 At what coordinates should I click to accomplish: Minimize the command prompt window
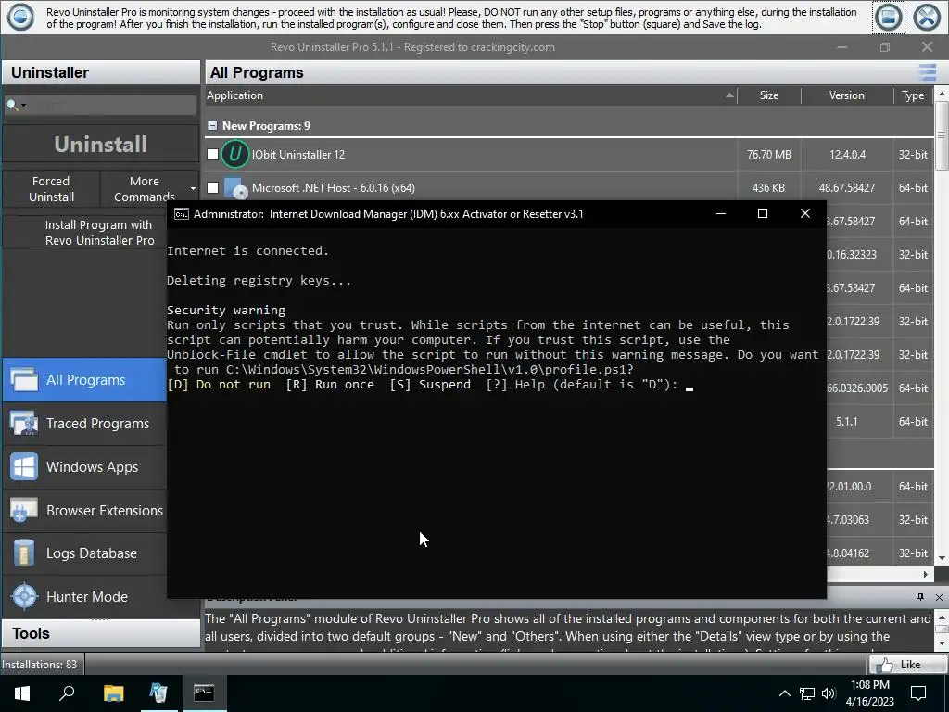[x=721, y=213]
